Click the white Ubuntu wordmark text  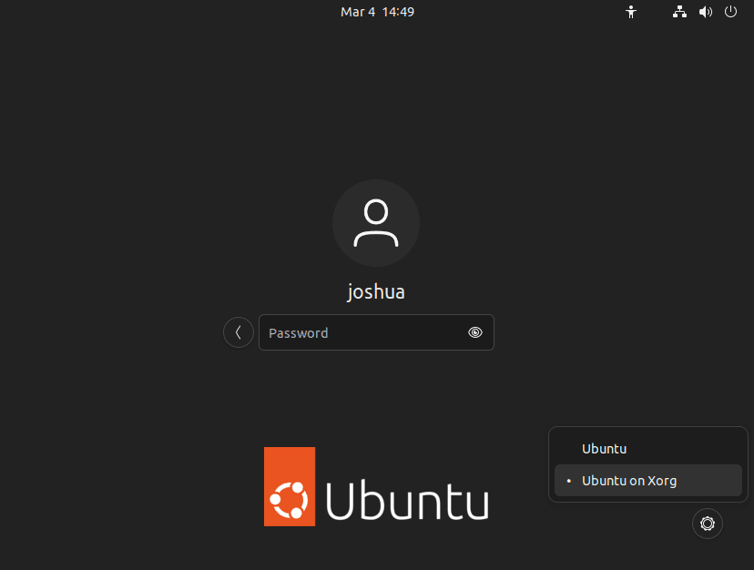pyautogui.click(x=406, y=501)
